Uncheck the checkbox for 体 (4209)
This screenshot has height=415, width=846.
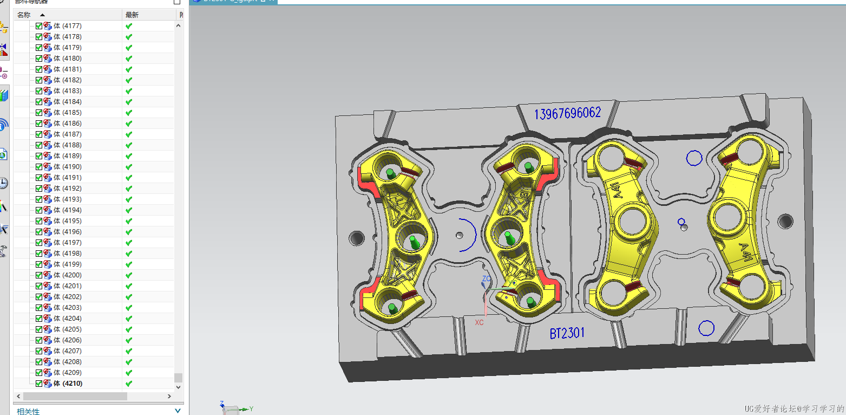(x=39, y=373)
